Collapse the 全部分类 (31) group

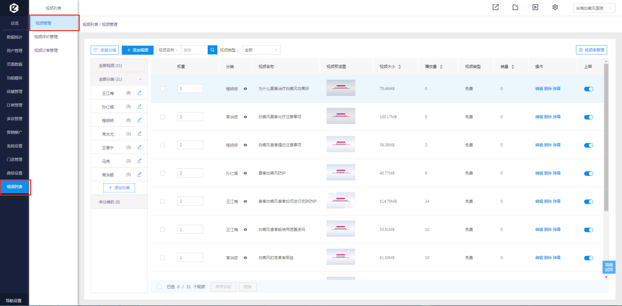pos(140,79)
